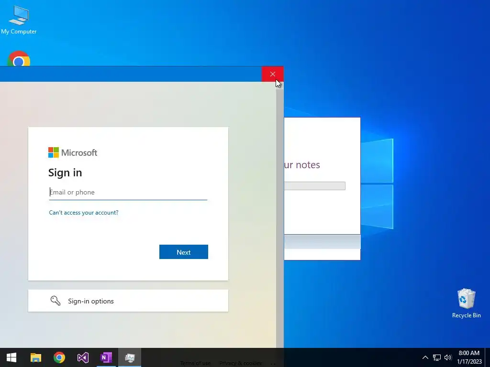
Task: Open Can't access your account link
Action: click(x=84, y=213)
